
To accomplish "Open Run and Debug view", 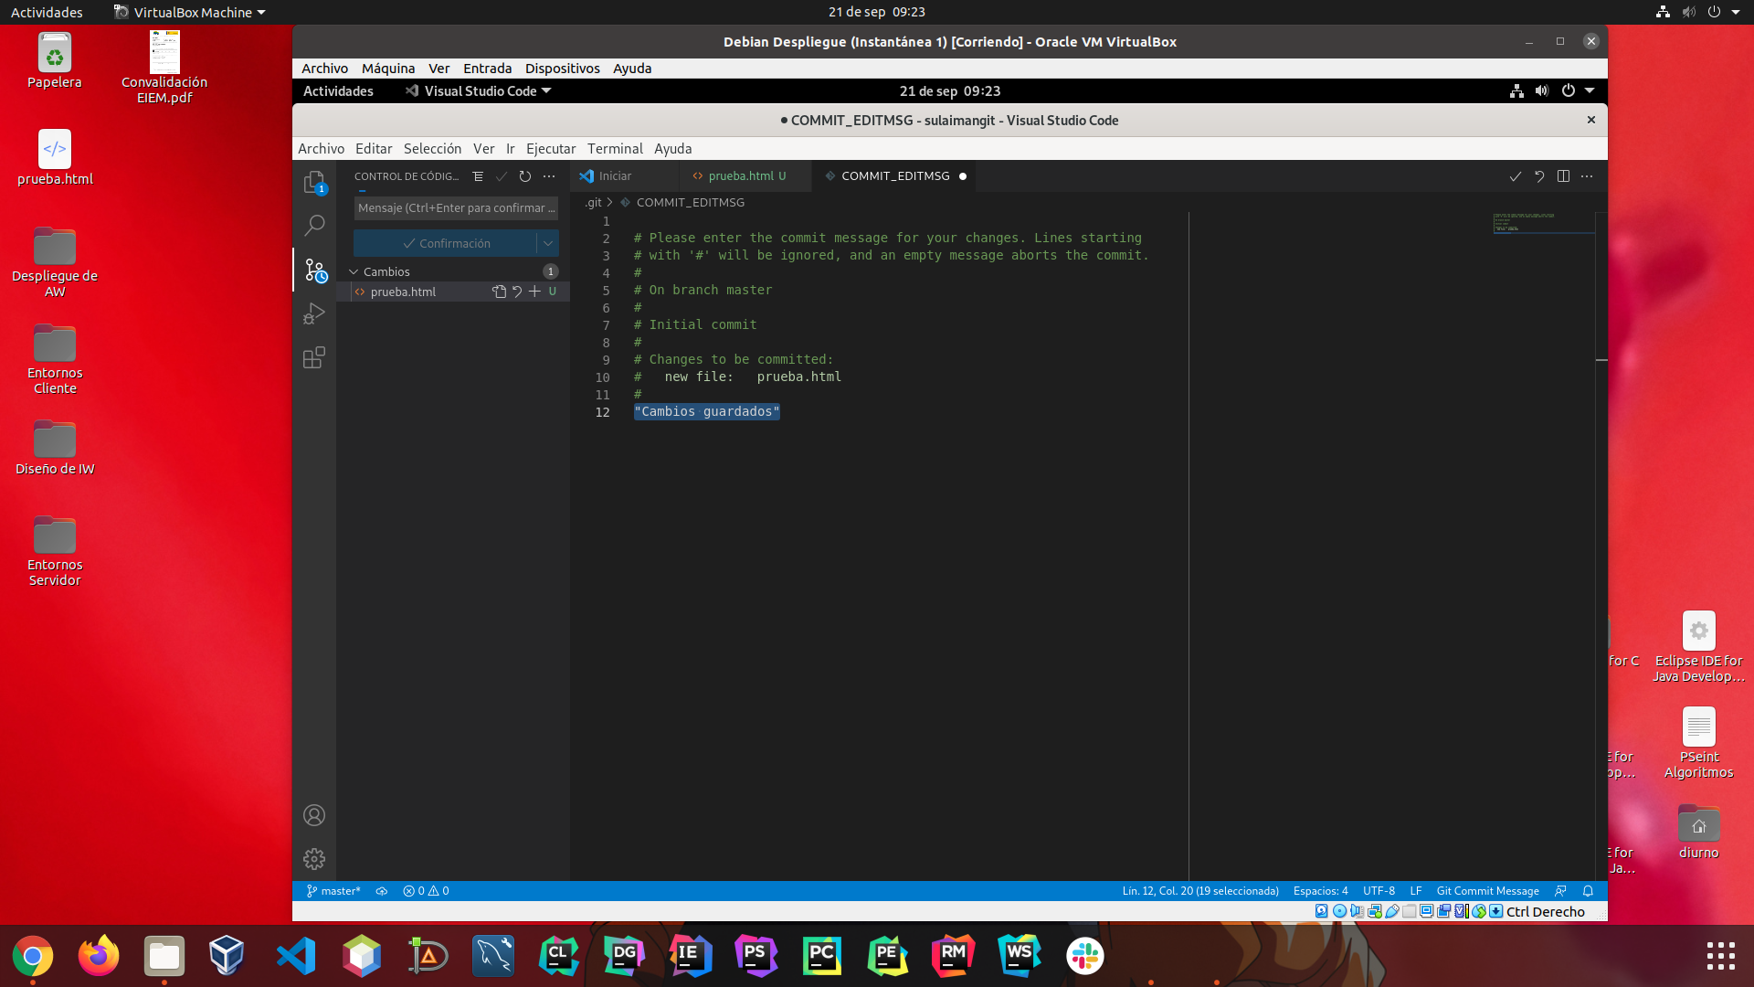I will point(314,313).
